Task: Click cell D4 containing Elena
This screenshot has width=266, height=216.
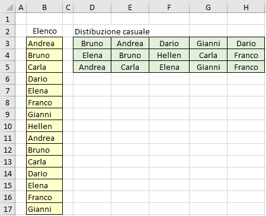Action: [x=92, y=55]
